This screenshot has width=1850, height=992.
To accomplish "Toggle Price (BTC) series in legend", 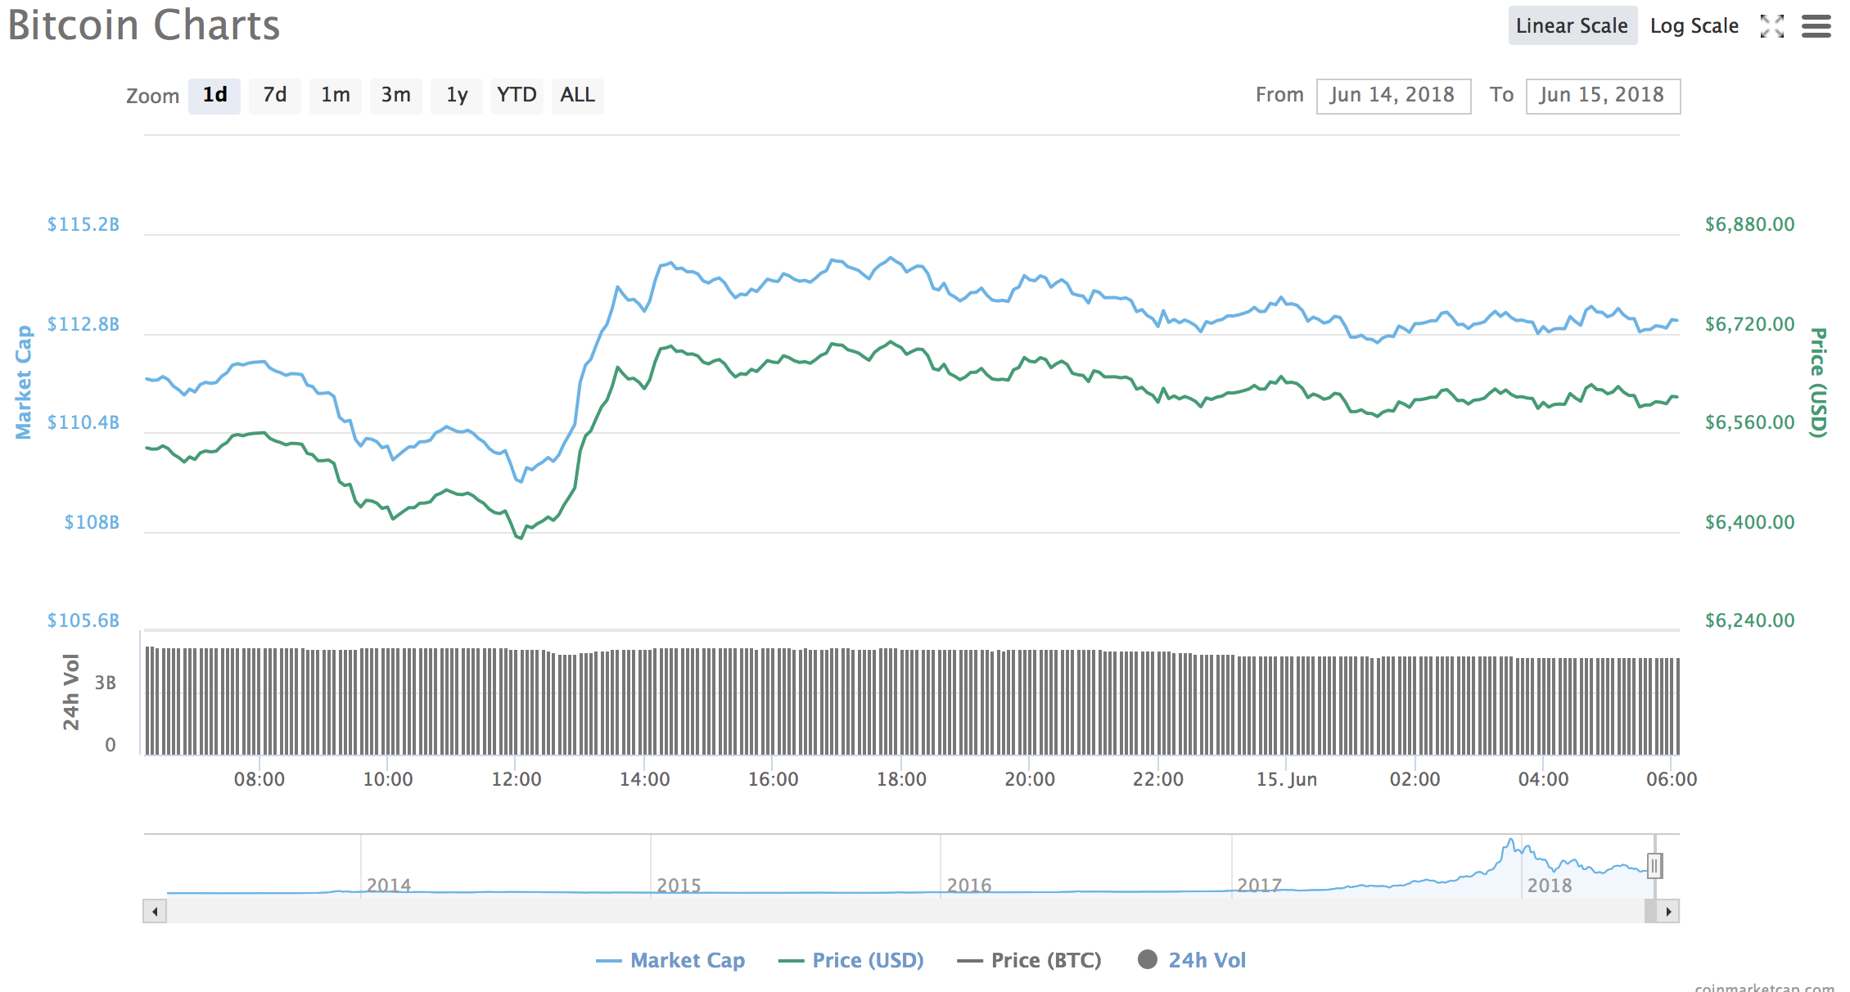I will point(1030,960).
